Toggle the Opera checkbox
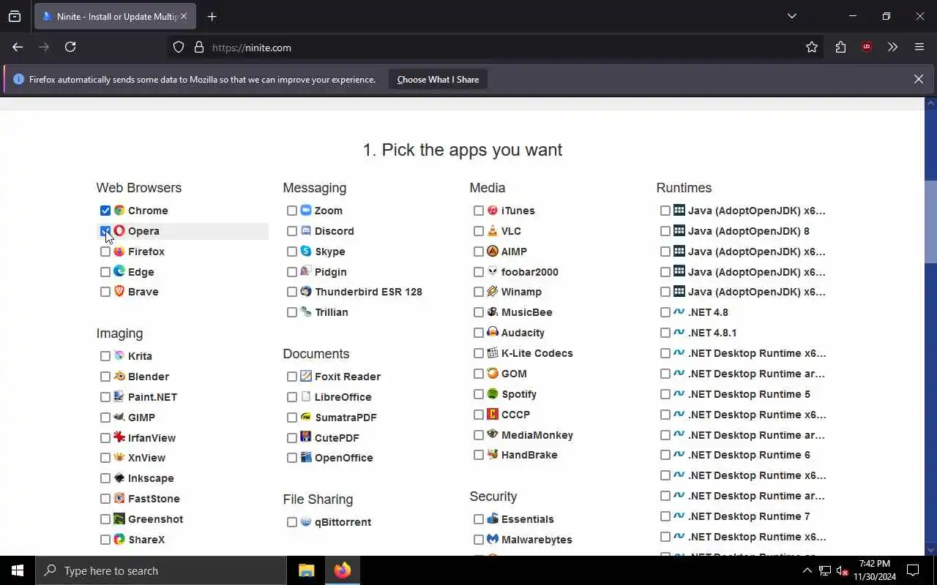 tap(105, 231)
